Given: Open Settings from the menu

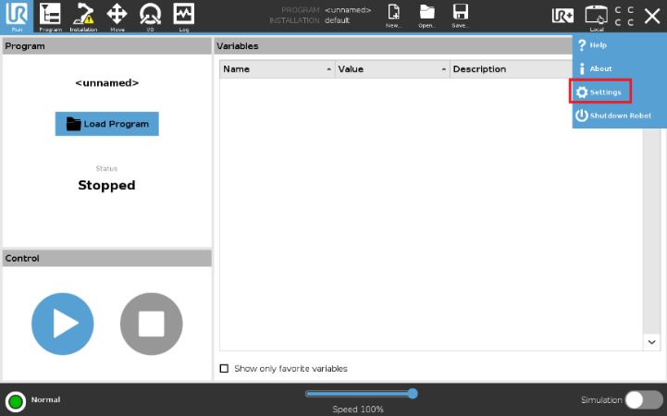Looking at the screenshot, I should tap(600, 92).
